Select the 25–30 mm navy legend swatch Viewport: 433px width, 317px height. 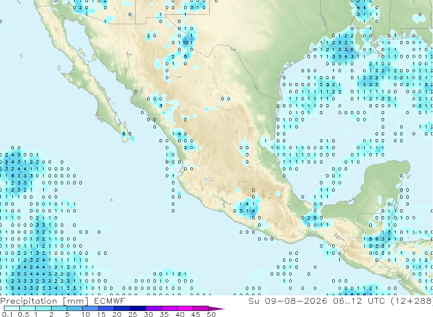point(138,308)
